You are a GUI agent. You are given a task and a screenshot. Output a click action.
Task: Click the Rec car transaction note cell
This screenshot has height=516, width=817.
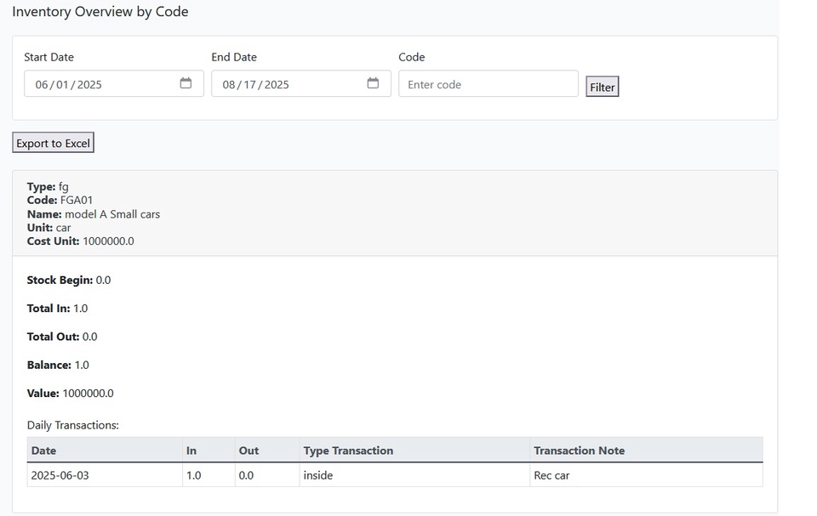pos(551,475)
